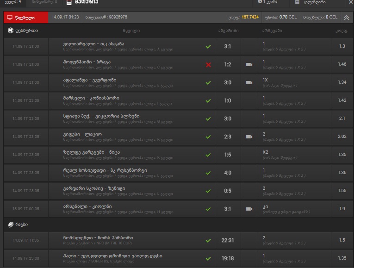
Task: Click the score column header
Action: (x=229, y=31)
